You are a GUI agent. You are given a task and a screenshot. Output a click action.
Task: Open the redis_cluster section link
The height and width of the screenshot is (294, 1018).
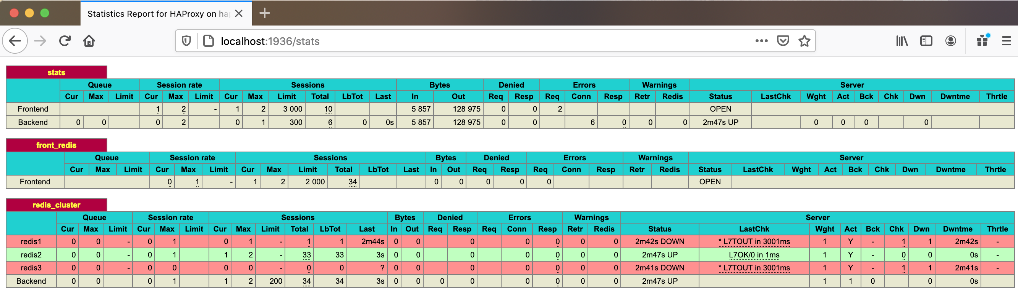[56, 205]
